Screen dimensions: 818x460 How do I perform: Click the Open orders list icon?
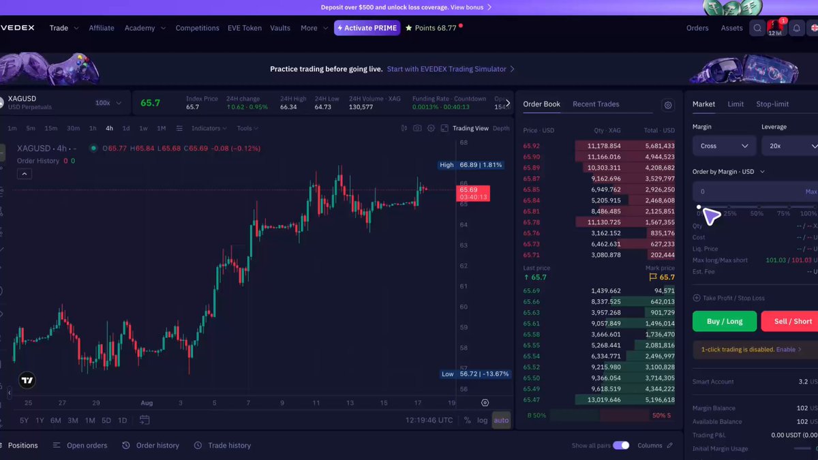57,445
